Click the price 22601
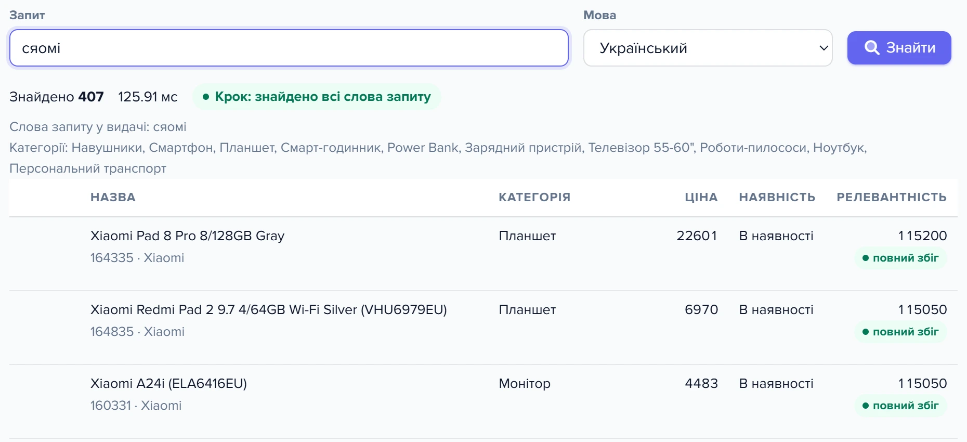 (x=697, y=236)
